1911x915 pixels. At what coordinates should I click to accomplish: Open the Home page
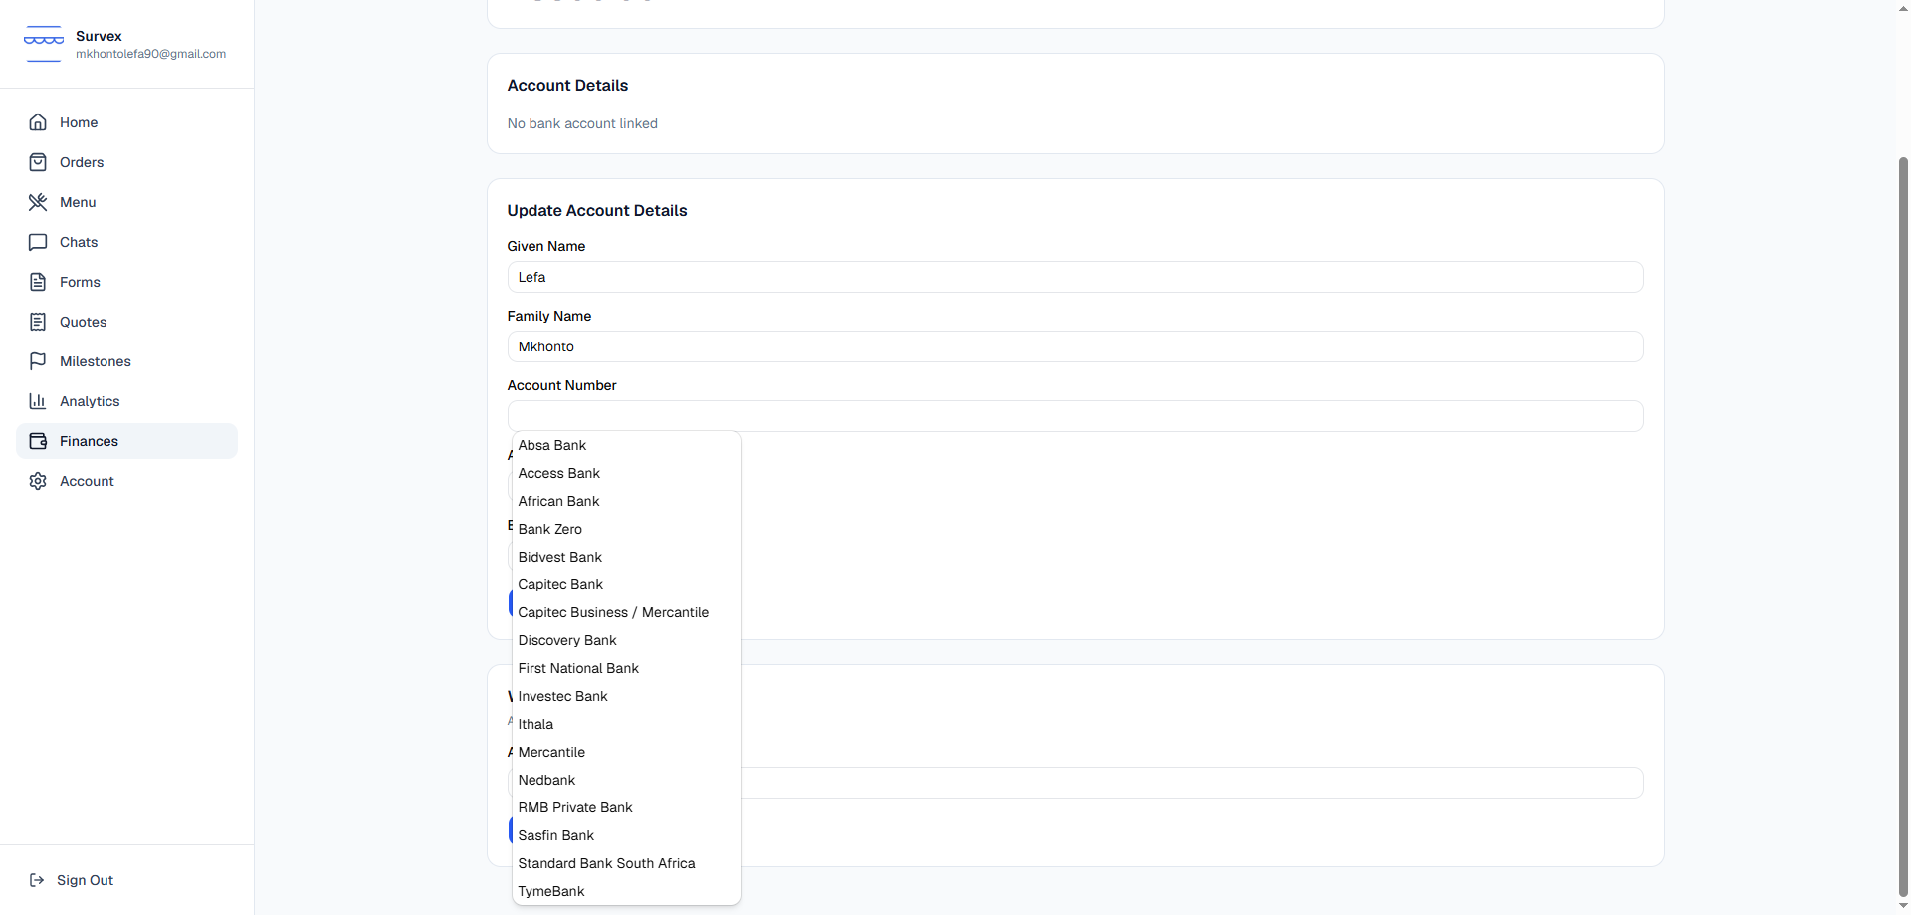pyautogui.click(x=126, y=122)
